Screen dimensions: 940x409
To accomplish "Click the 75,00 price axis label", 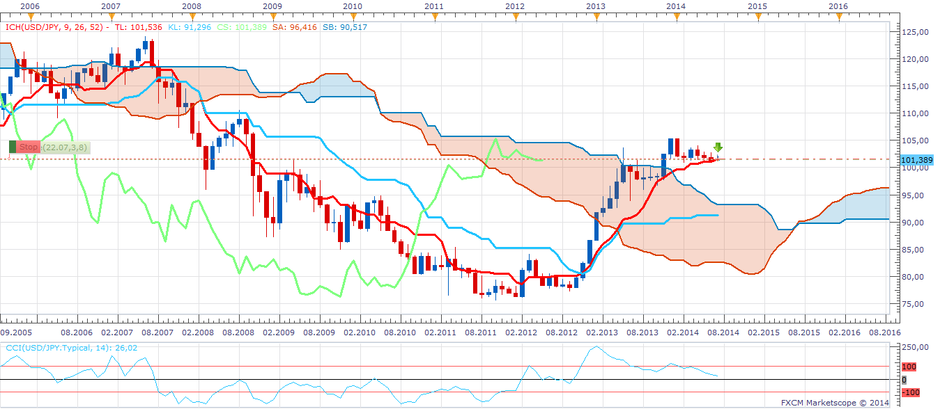I will (x=915, y=304).
